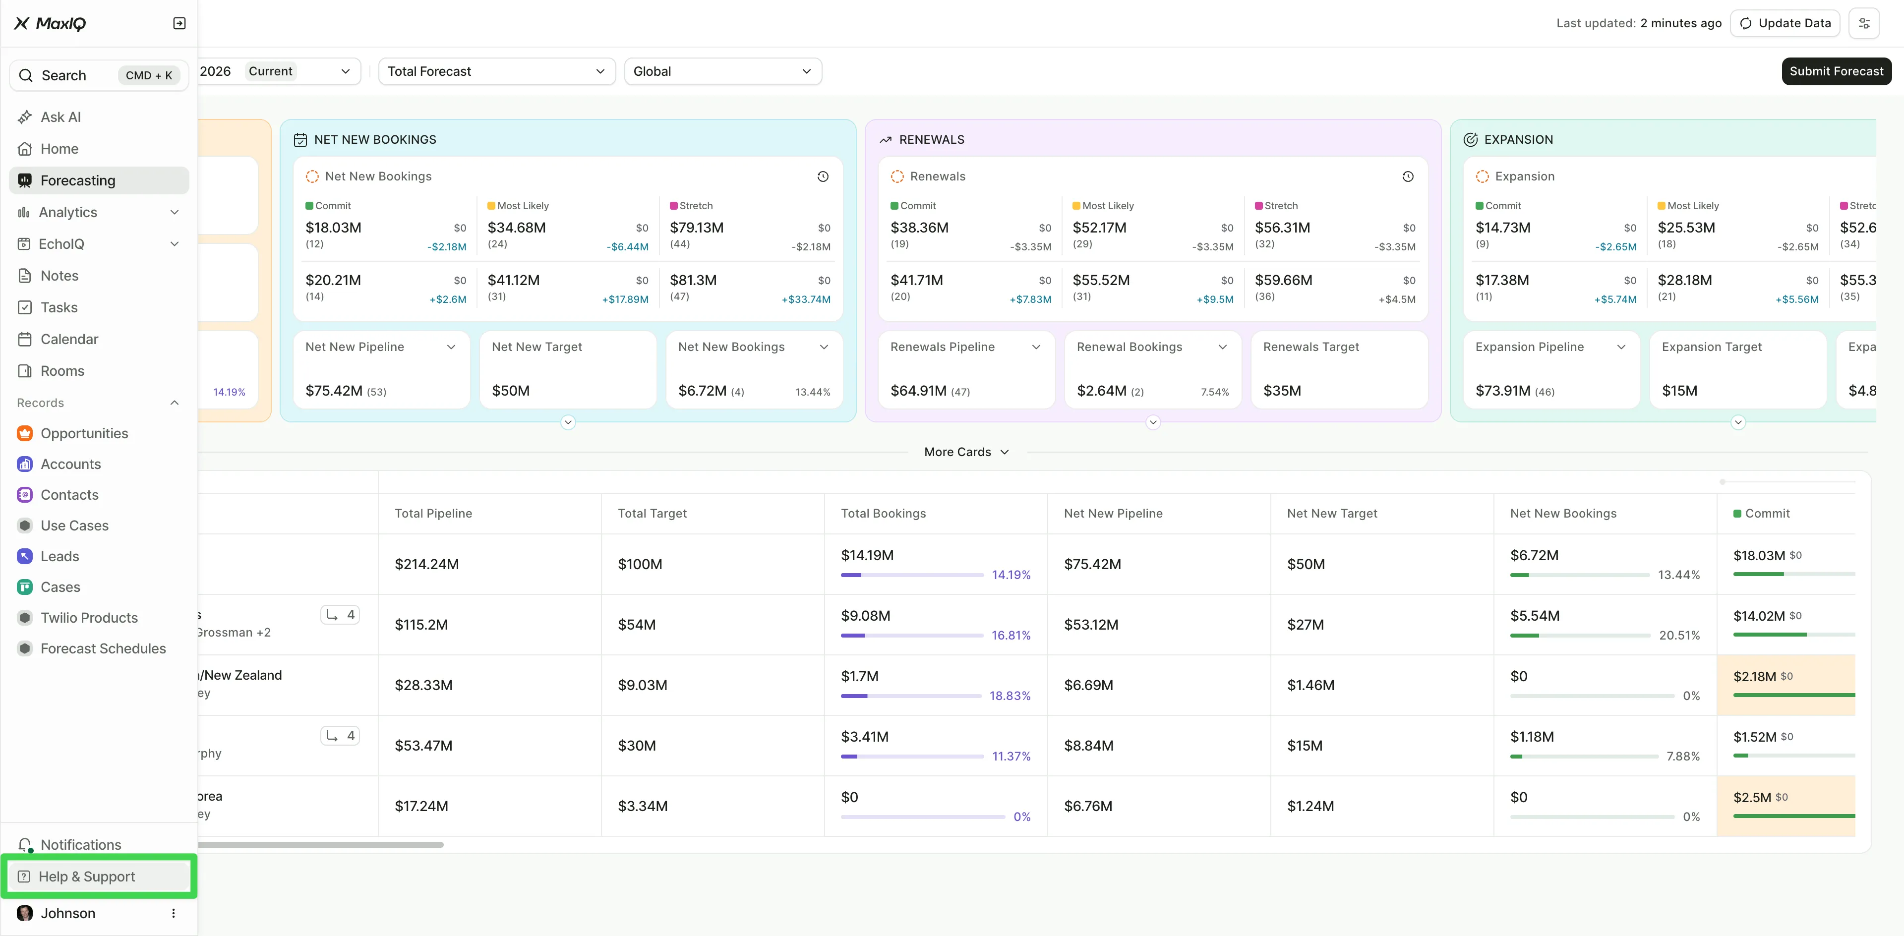
Task: View history for the Renewals card
Action: pos(1408,176)
